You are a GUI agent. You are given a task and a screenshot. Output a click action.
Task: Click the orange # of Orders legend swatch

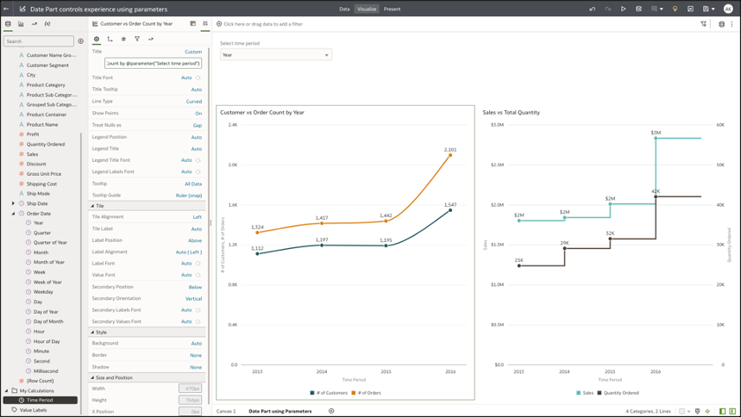pos(353,393)
